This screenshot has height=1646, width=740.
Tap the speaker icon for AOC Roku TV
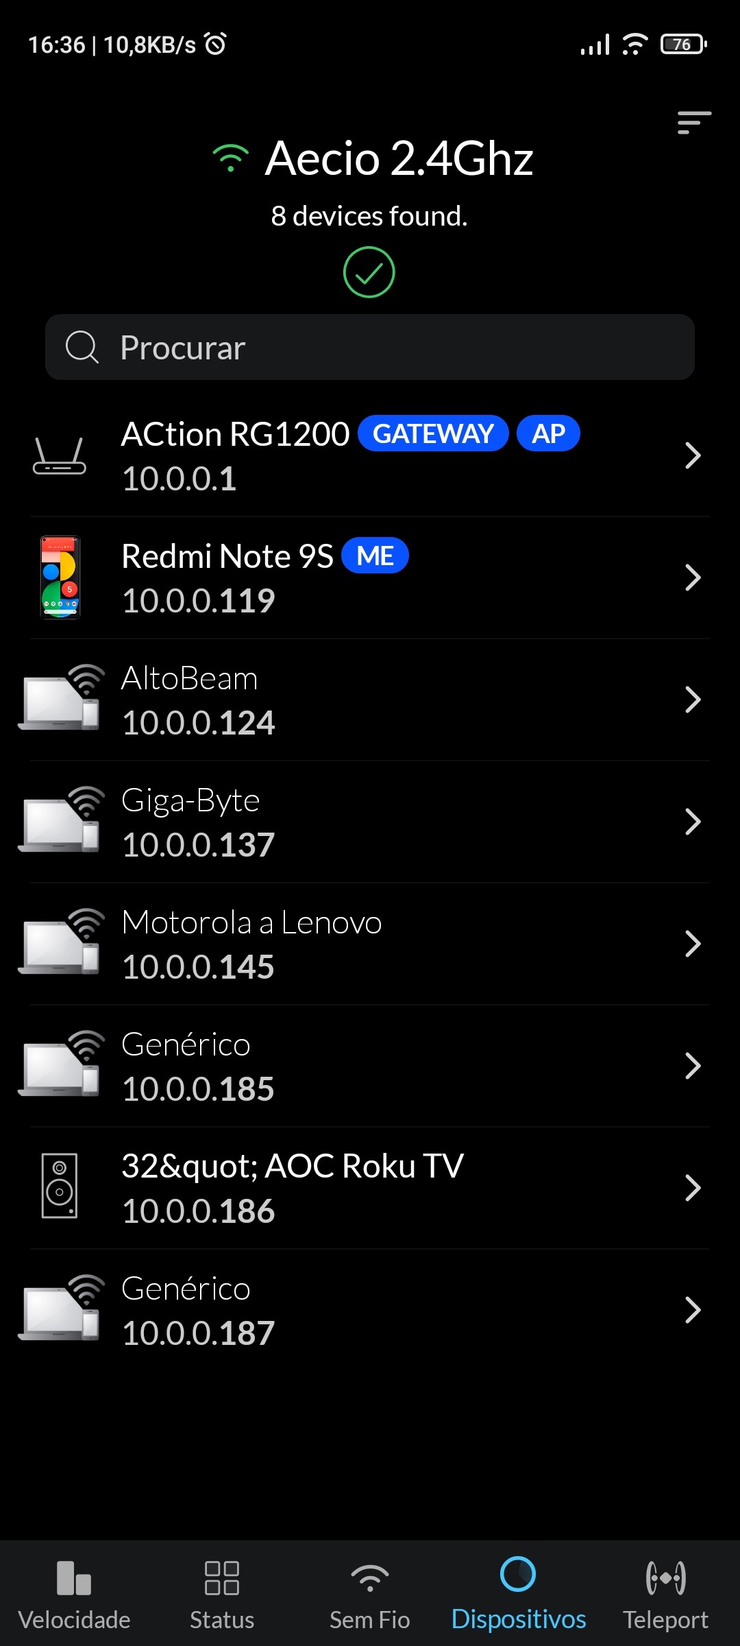point(60,1186)
